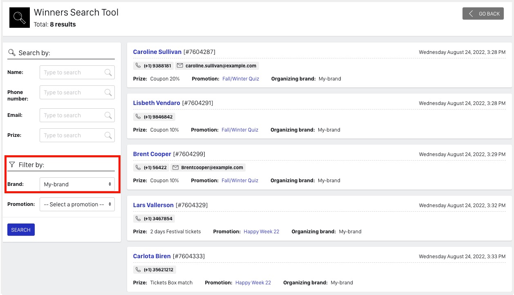
Task: Click the funnel icon beside Filter by
Action: point(12,165)
